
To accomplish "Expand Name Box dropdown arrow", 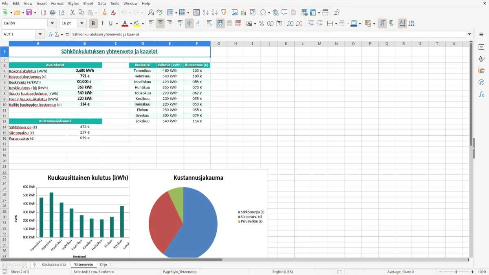I will click(x=40, y=35).
